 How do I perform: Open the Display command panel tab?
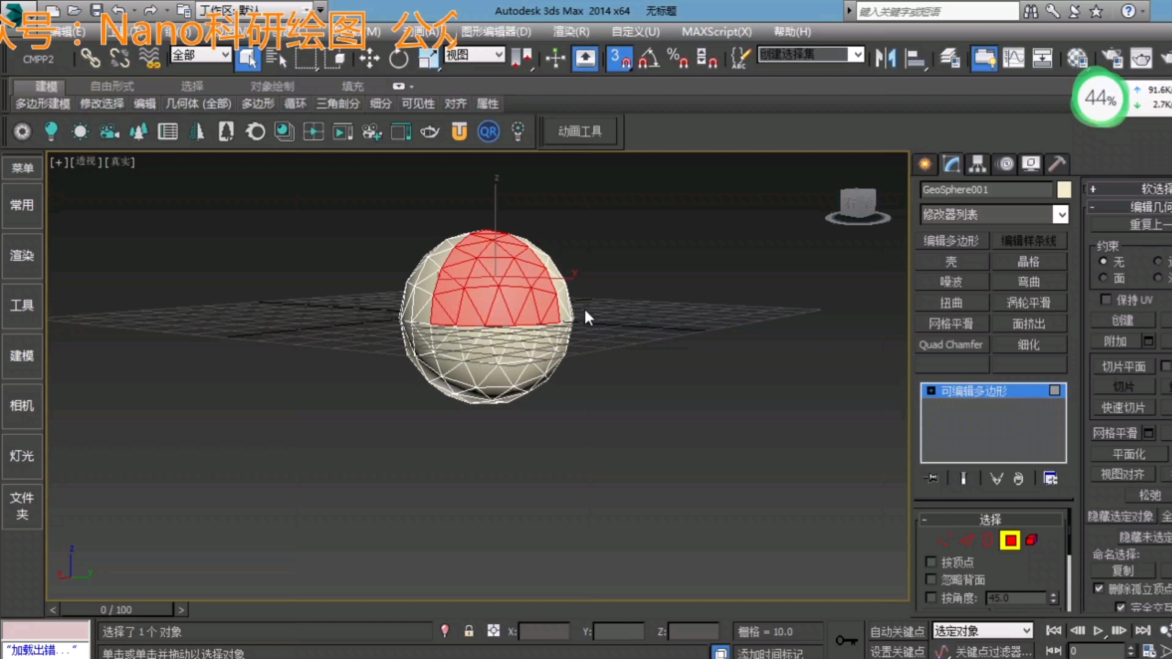click(1030, 164)
